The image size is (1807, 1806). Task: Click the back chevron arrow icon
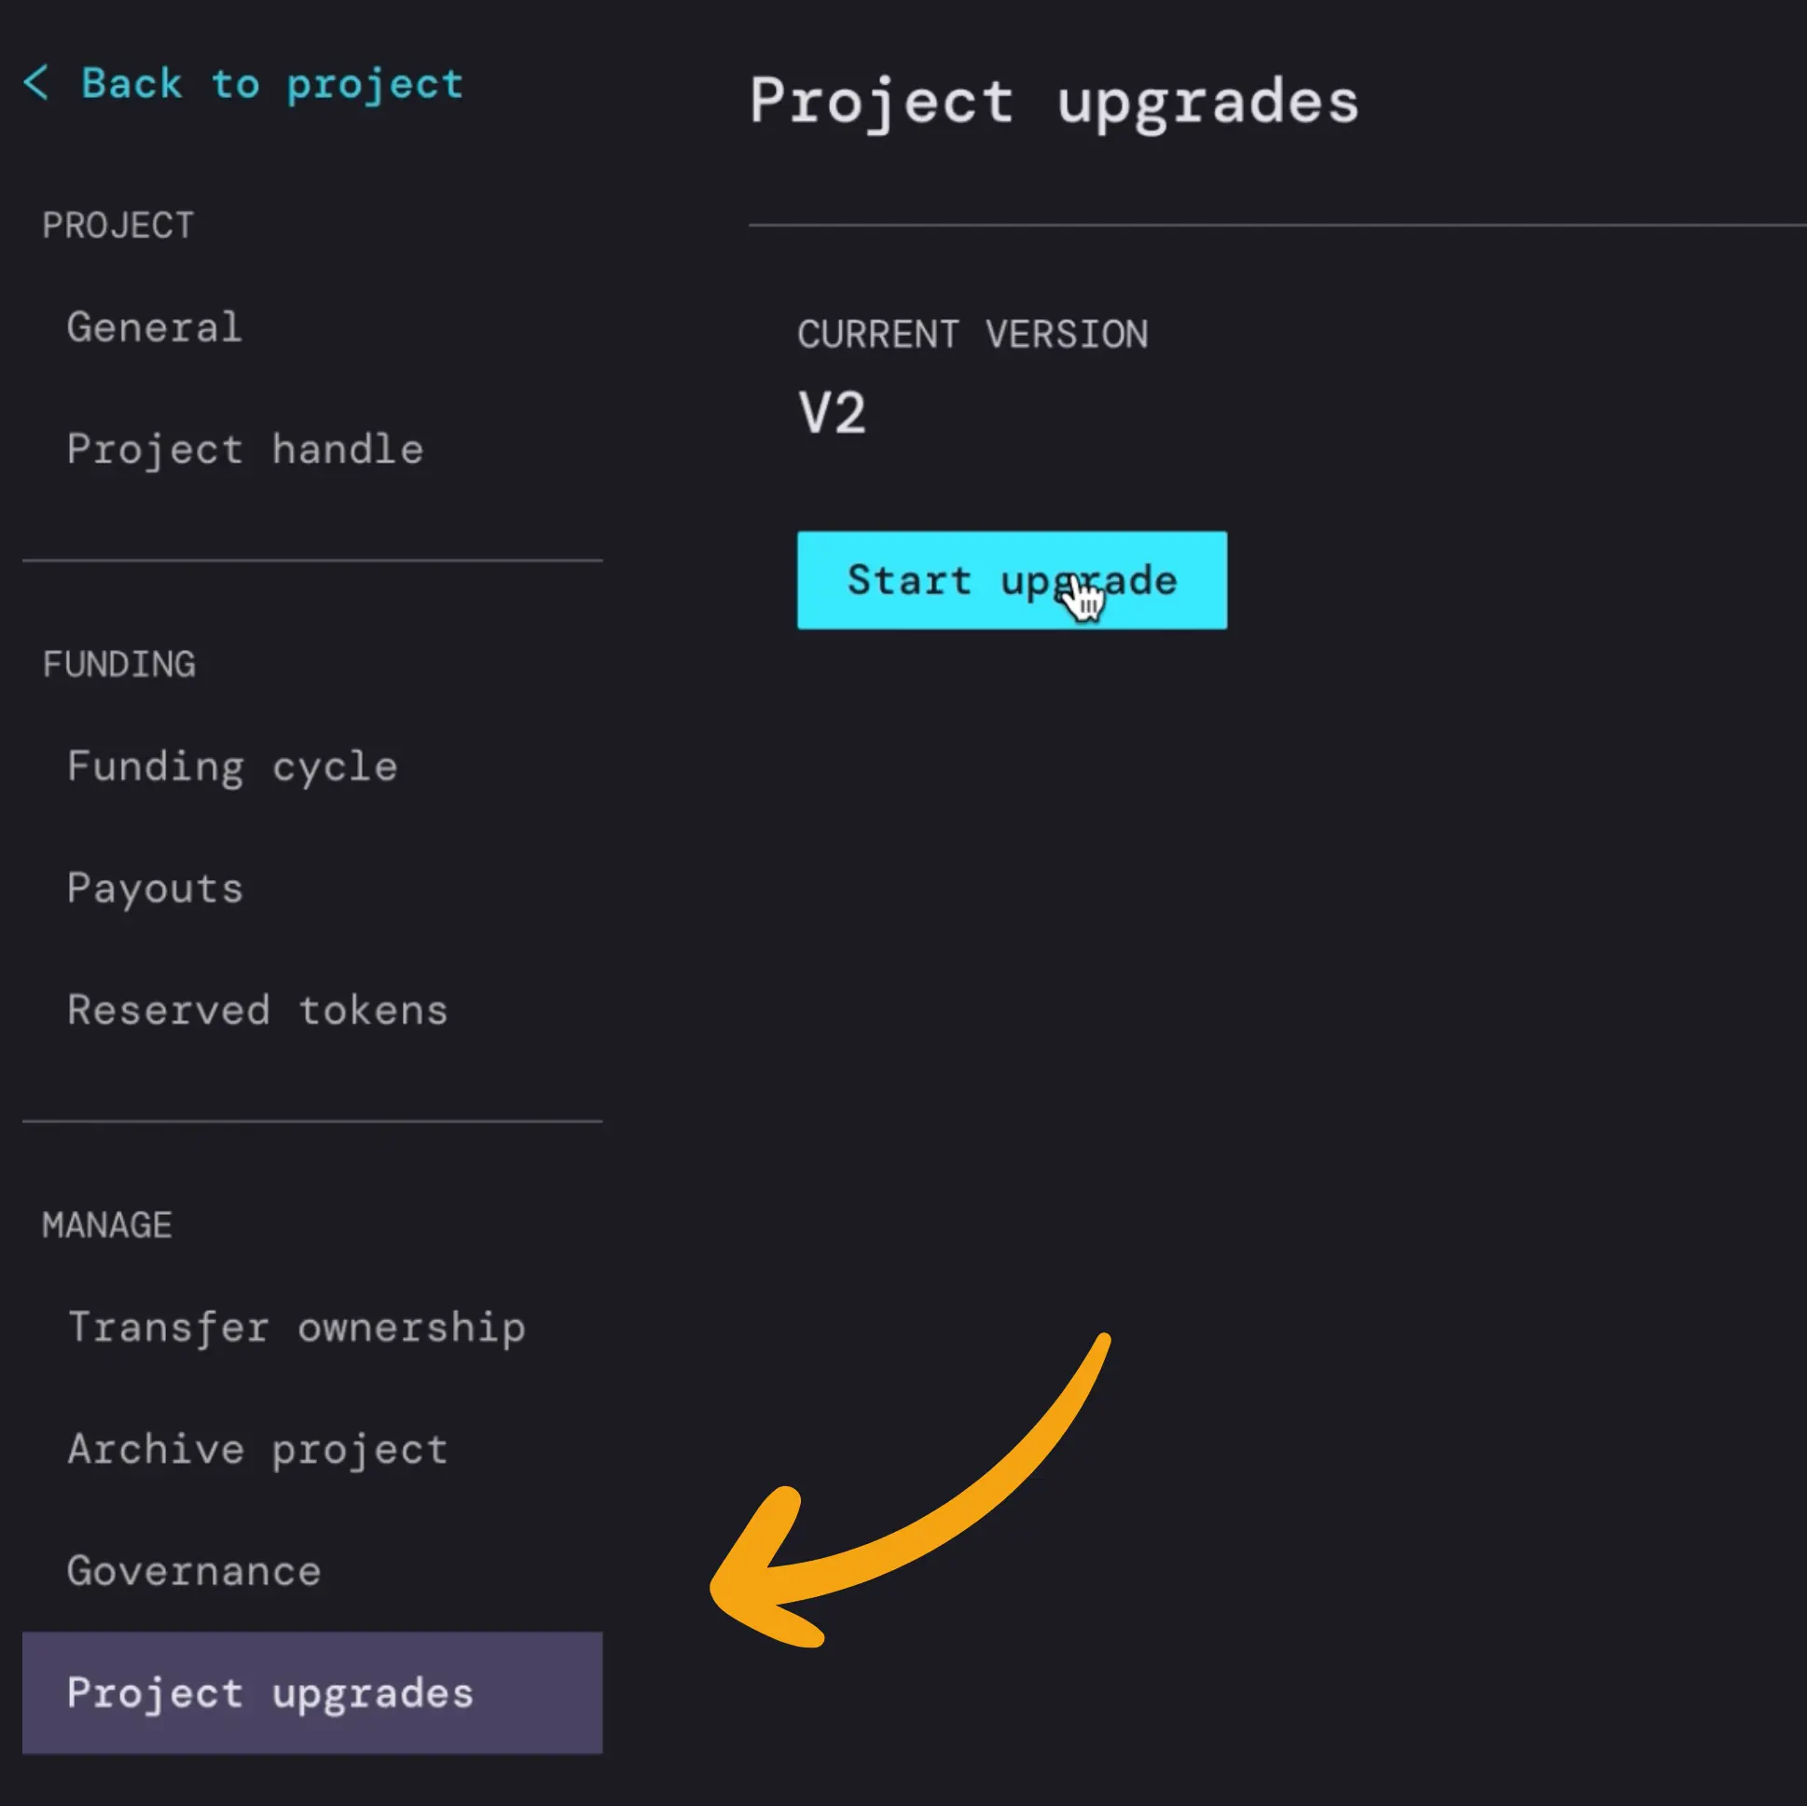(x=37, y=84)
